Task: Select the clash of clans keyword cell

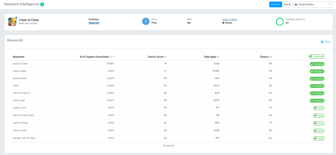Action: (x=20, y=64)
